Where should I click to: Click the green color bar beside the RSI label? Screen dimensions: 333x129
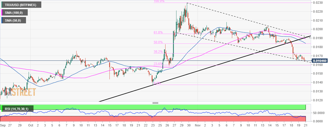point(2,109)
